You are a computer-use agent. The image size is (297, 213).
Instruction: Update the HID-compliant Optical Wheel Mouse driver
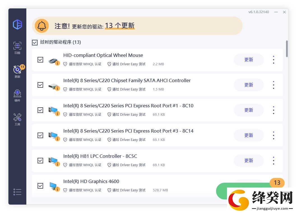[x=249, y=60]
